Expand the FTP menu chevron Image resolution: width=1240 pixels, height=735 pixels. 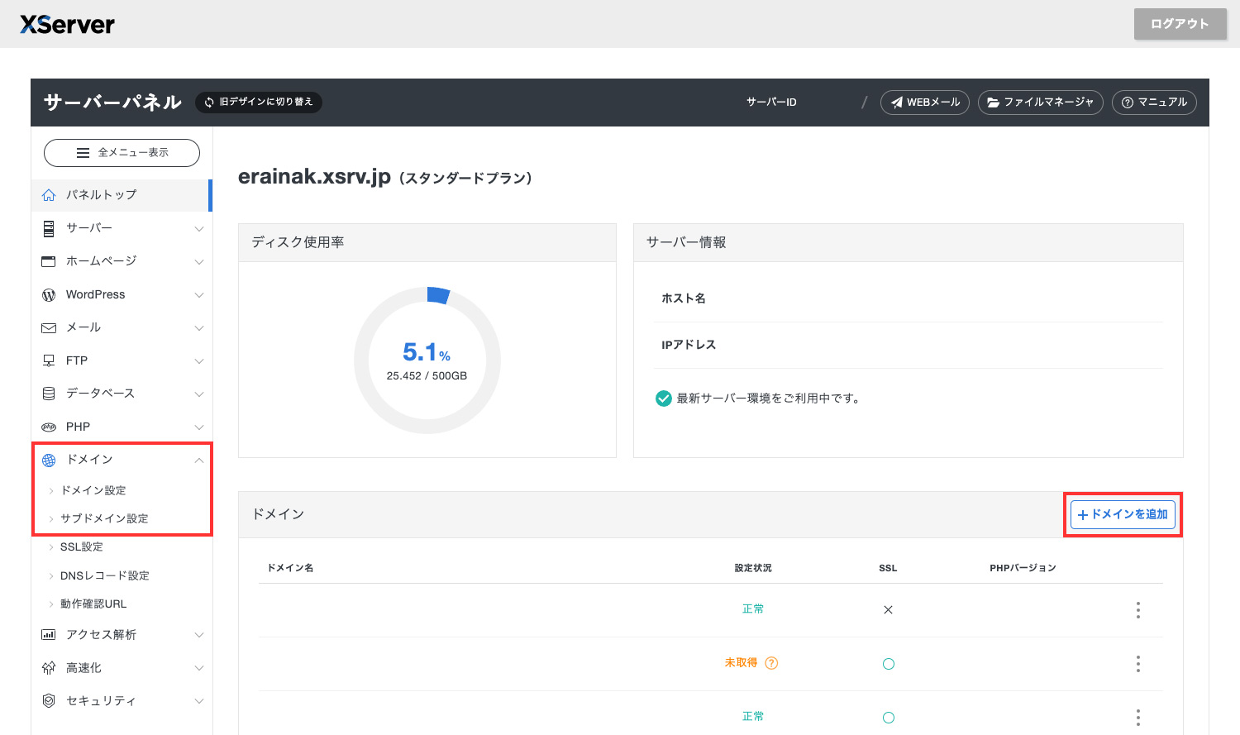[199, 361]
